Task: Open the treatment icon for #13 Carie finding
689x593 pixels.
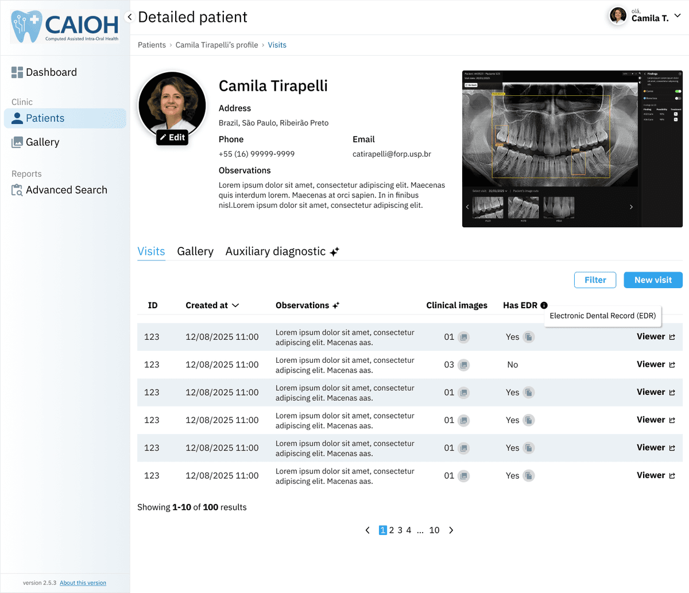Action: point(676,114)
